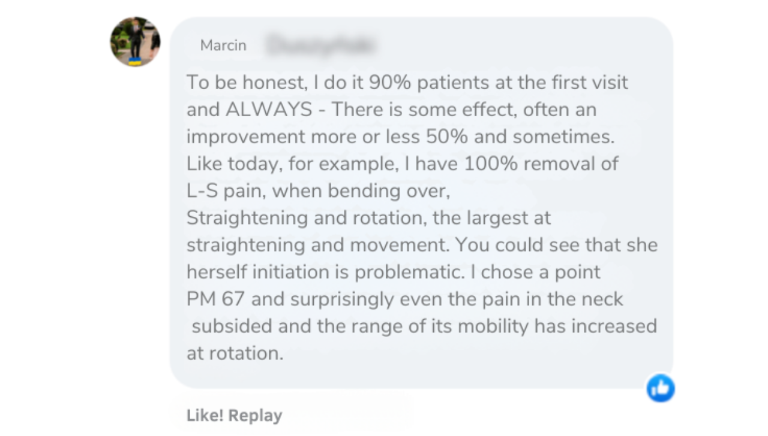The width and height of the screenshot is (768, 436).
Task: Click the 90% figure in the first line
Action: point(389,83)
